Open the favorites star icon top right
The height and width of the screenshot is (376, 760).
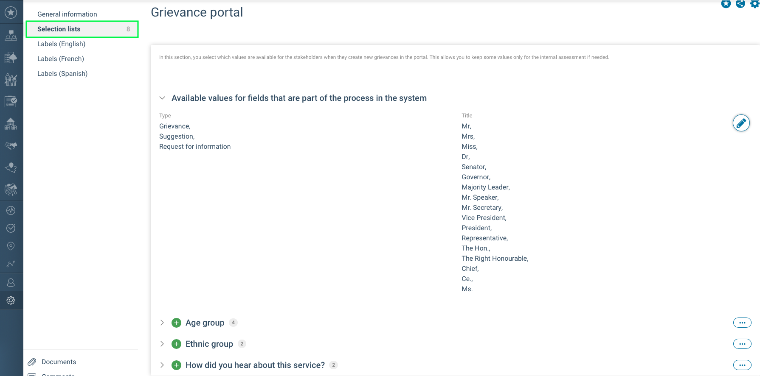(726, 4)
